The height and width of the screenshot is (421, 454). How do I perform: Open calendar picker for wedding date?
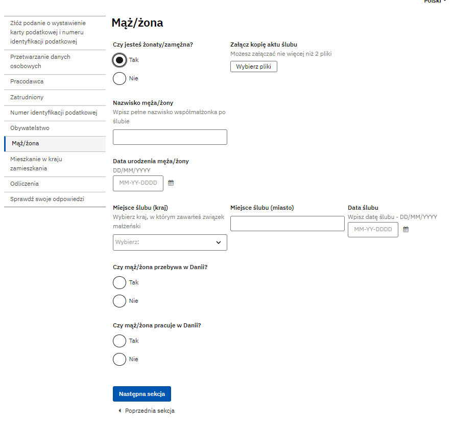[405, 229]
